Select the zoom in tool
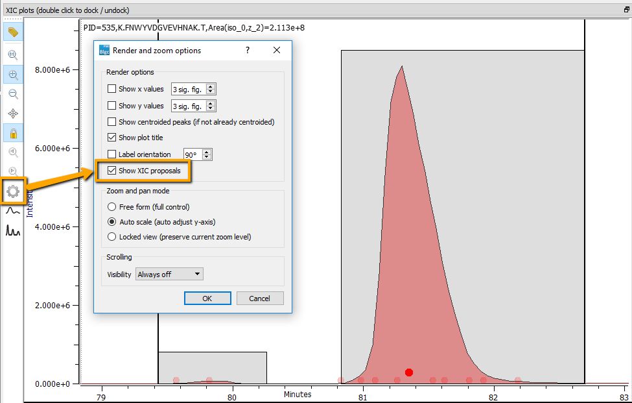The image size is (632, 403). click(13, 75)
